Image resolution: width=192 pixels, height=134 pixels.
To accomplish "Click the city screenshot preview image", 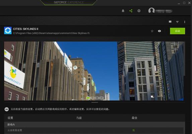I will tap(94, 71).
